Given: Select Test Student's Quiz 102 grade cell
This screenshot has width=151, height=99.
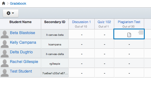Looking at the screenshot, I should 104,73.
